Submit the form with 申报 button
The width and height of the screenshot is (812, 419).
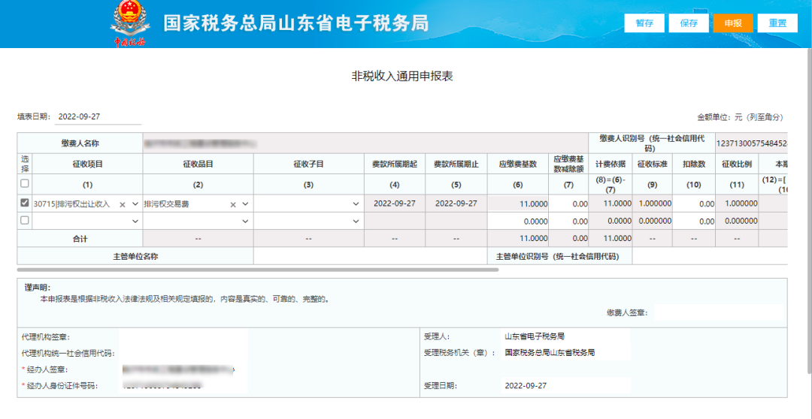pyautogui.click(x=733, y=23)
